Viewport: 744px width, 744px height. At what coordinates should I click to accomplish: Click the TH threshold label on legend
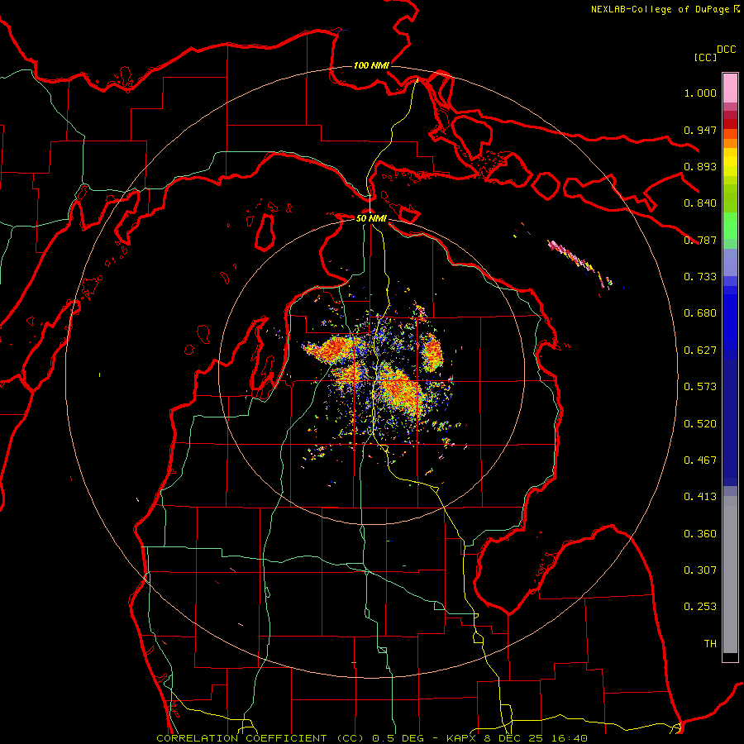pos(710,644)
